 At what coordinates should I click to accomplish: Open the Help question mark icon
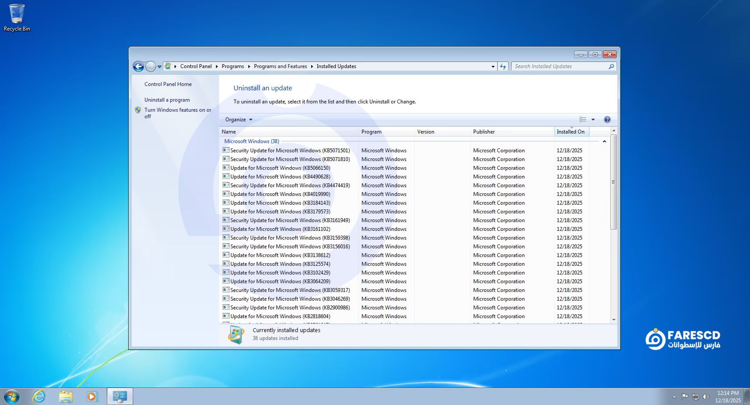coord(607,120)
